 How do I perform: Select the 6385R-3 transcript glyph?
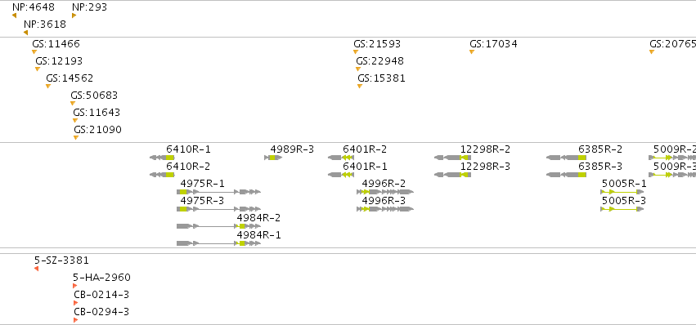click(x=567, y=175)
